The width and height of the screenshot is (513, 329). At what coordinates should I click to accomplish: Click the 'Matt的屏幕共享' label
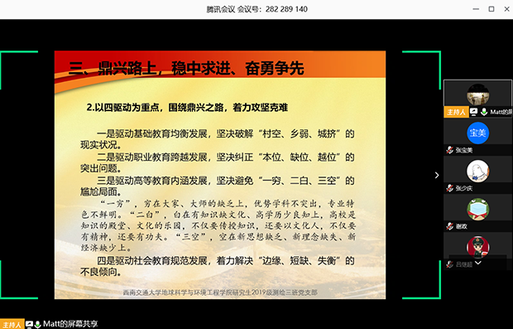click(70, 324)
